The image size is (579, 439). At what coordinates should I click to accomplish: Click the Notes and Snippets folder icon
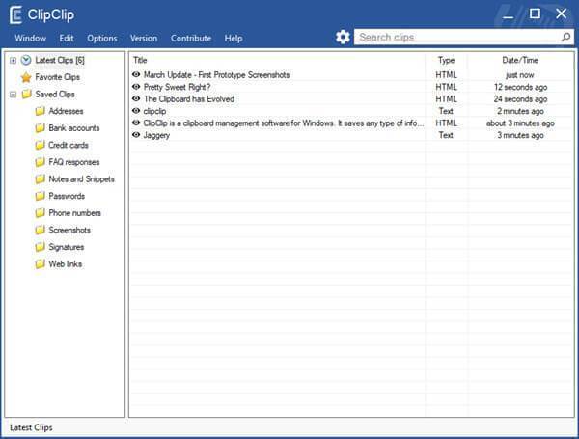pos(40,179)
